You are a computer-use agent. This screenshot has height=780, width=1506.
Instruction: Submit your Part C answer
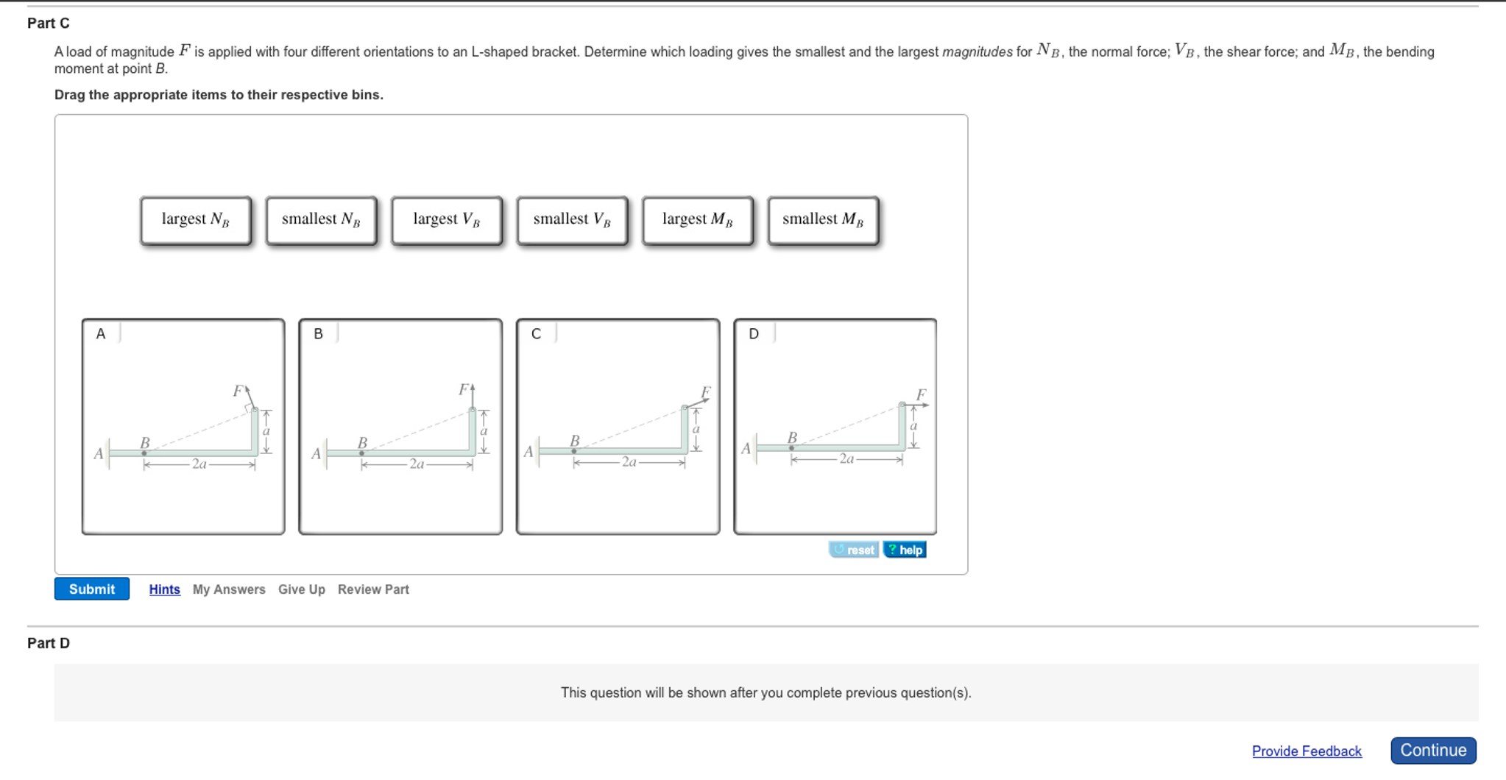tap(91, 589)
